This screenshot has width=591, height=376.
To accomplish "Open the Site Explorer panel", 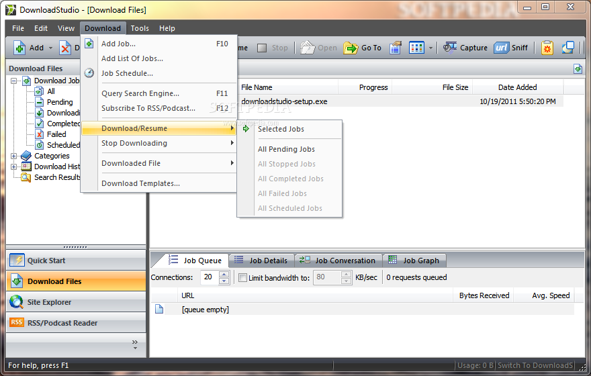I will click(76, 301).
